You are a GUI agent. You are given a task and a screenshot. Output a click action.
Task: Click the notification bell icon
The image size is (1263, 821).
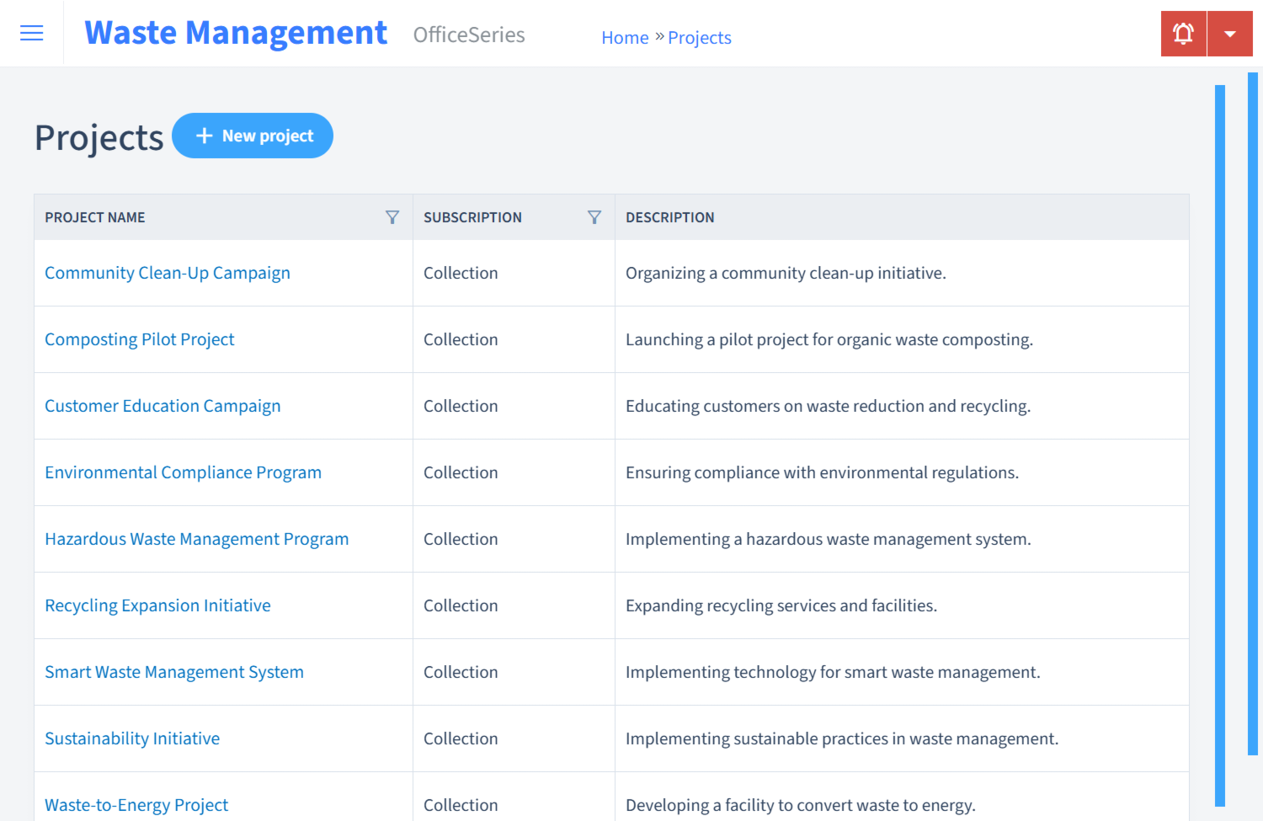point(1183,33)
